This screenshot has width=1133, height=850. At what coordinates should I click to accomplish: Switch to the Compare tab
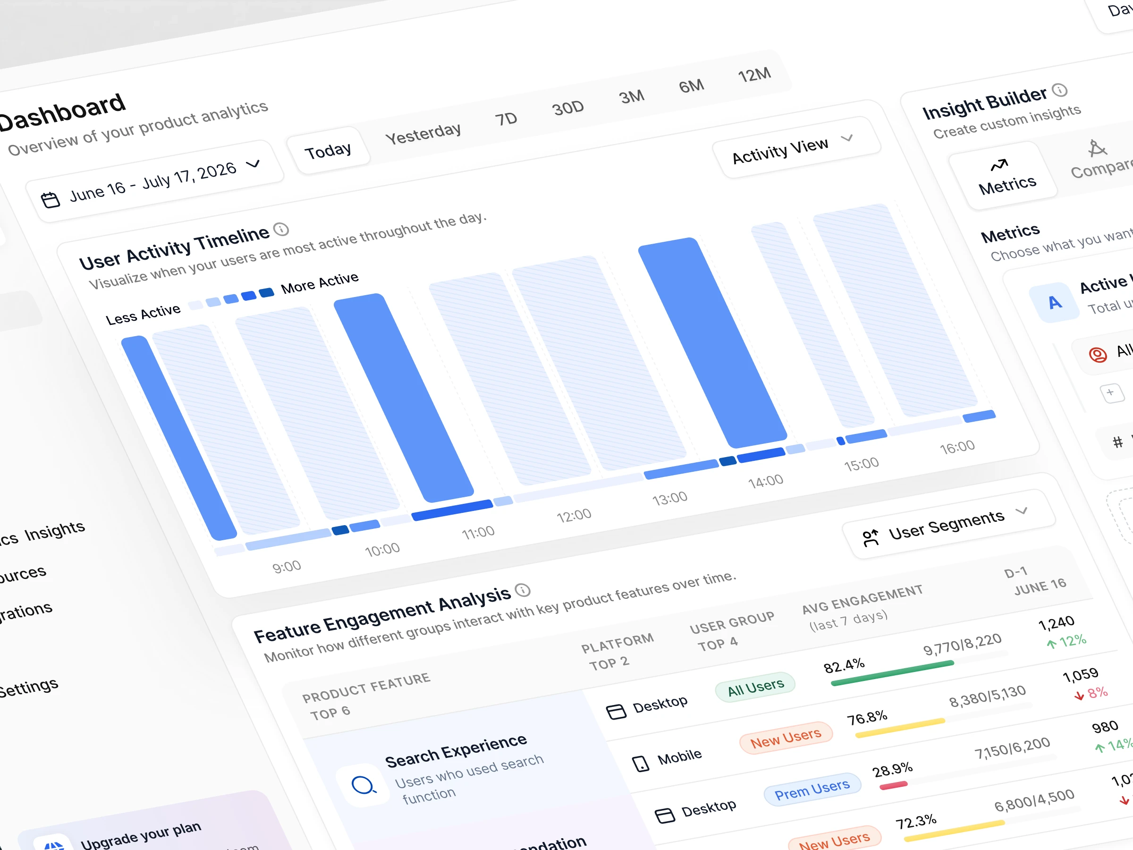tap(1101, 160)
